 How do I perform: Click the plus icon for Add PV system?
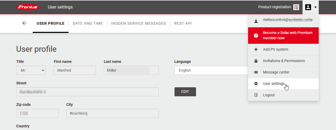pyautogui.click(x=256, y=49)
